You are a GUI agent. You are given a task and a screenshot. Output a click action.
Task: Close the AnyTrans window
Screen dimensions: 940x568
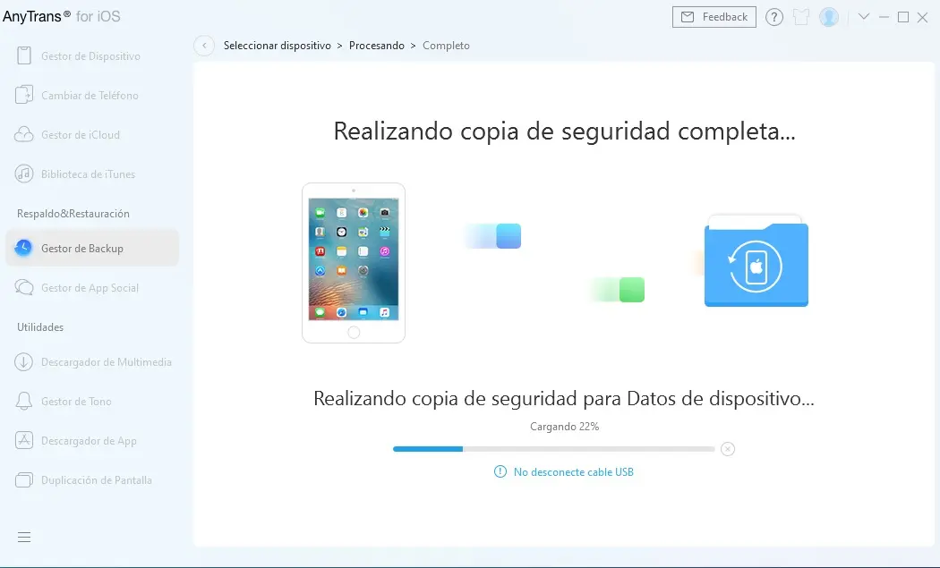pos(923,17)
